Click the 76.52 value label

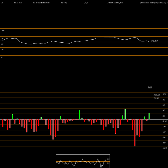[x=156, y=98]
